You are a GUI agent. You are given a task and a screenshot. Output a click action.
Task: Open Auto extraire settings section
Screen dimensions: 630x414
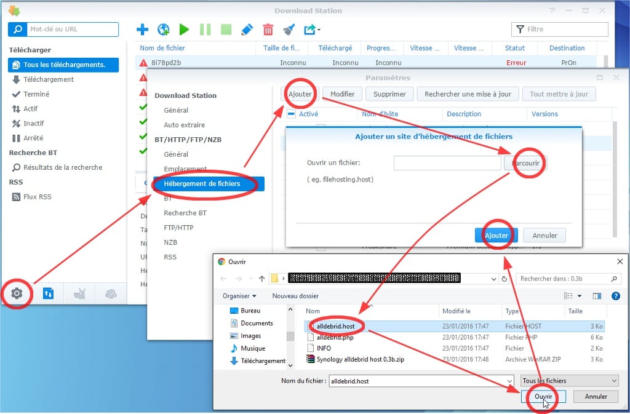(x=184, y=125)
